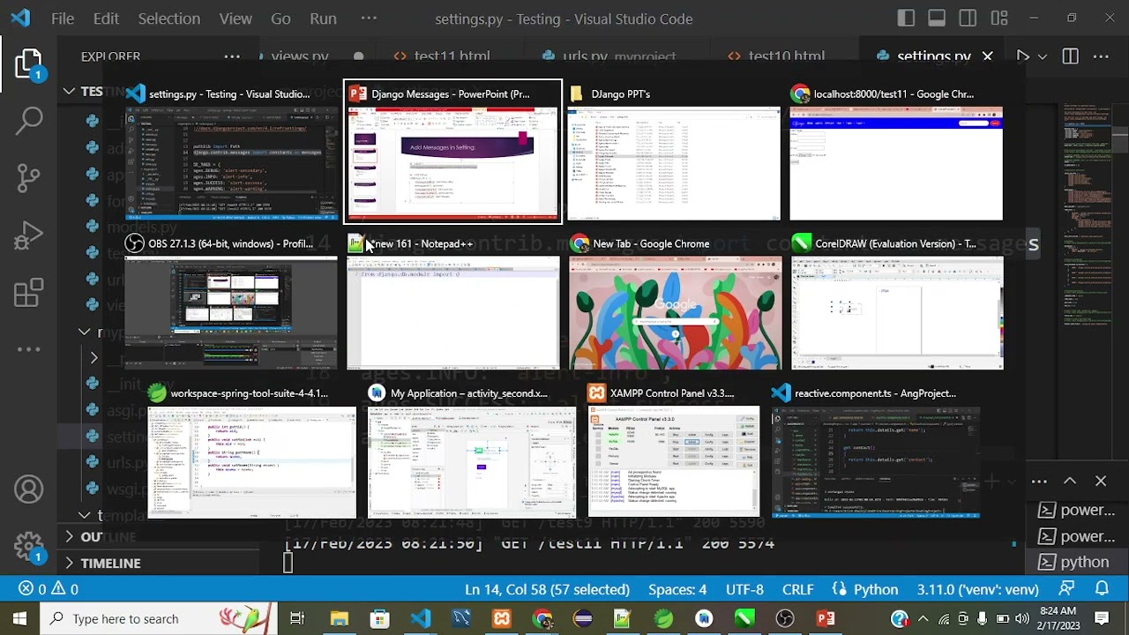Toggle the bottom panel layout icon
1129x635 pixels.
tap(937, 19)
